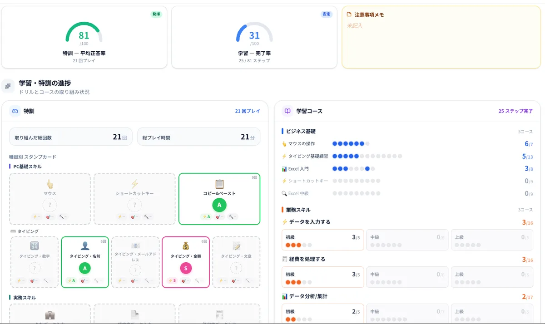
Task: Click the 25 ステップ完了 label
Action: (515, 111)
